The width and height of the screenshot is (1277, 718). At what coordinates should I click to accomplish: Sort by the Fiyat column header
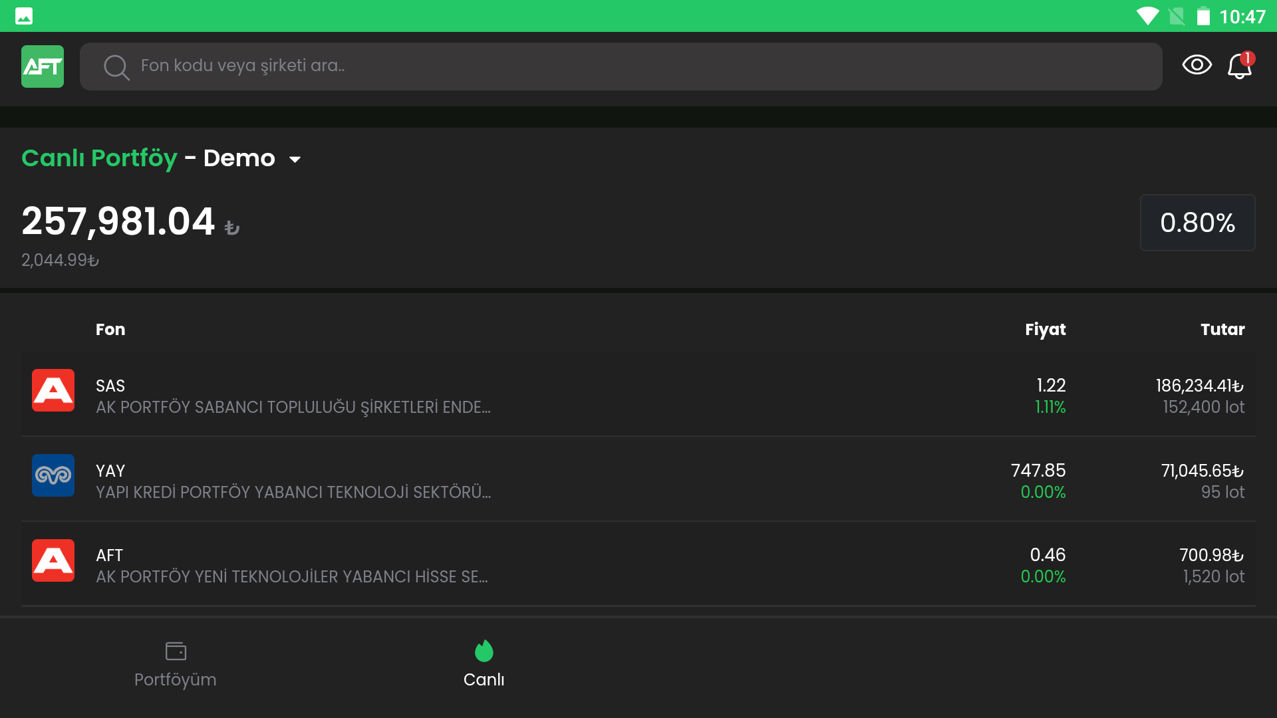[1045, 330]
